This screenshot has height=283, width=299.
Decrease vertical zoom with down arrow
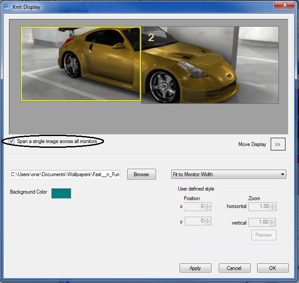pyautogui.click(x=272, y=224)
